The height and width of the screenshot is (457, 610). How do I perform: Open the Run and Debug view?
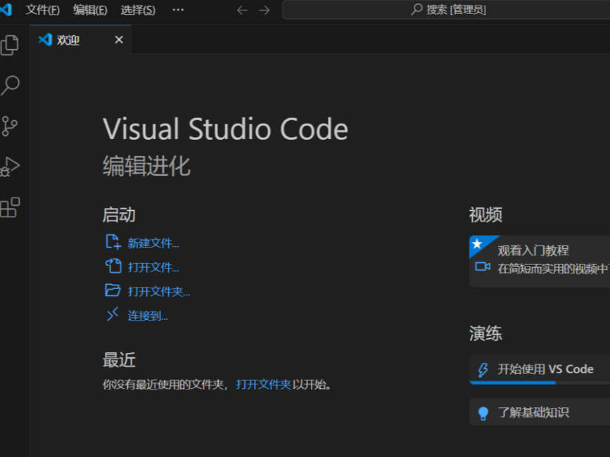[x=10, y=167]
